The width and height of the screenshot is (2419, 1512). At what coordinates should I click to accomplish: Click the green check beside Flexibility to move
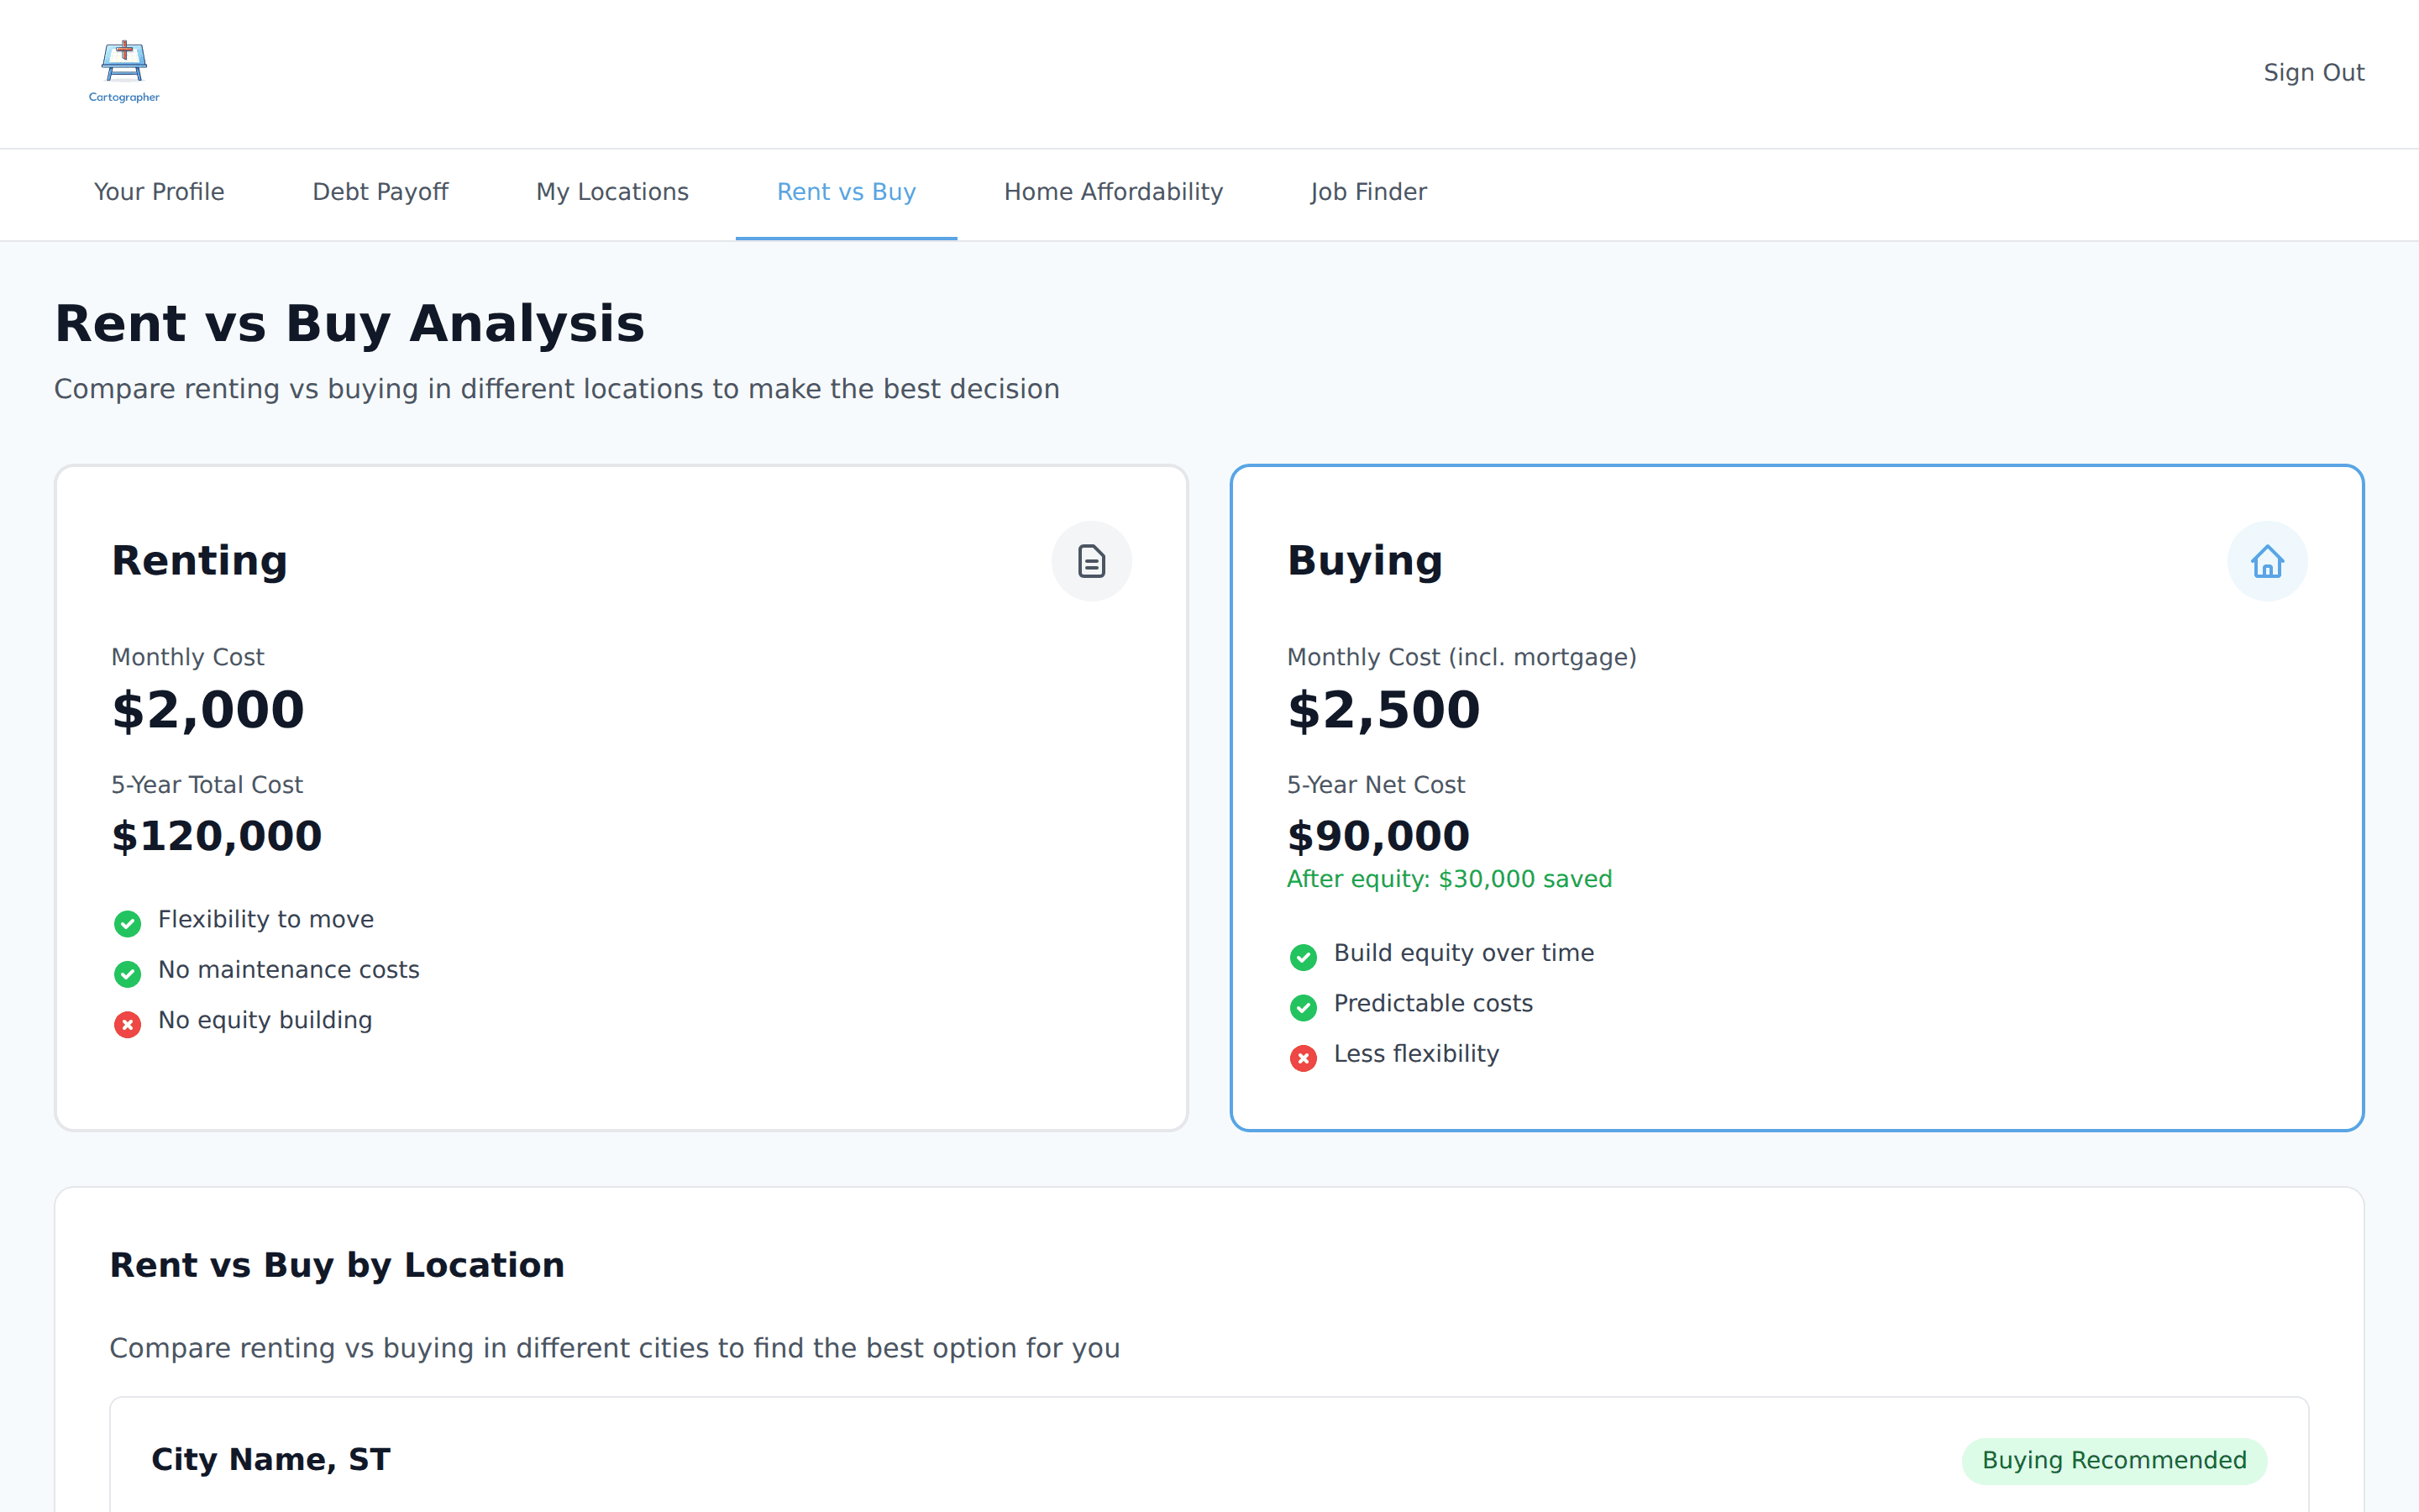click(127, 923)
